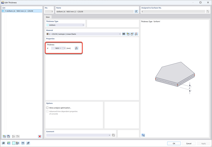Click the Uniform thickness type color swatch
This screenshot has width=212, height=147.
tap(48, 25)
